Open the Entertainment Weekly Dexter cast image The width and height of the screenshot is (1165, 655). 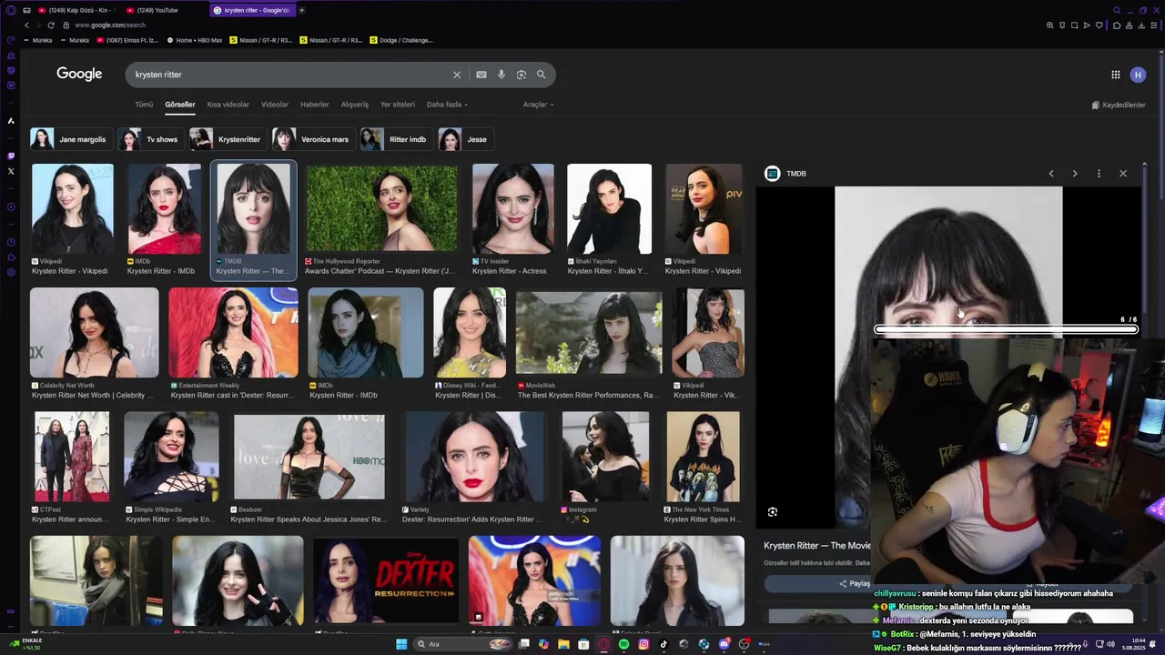click(x=233, y=333)
